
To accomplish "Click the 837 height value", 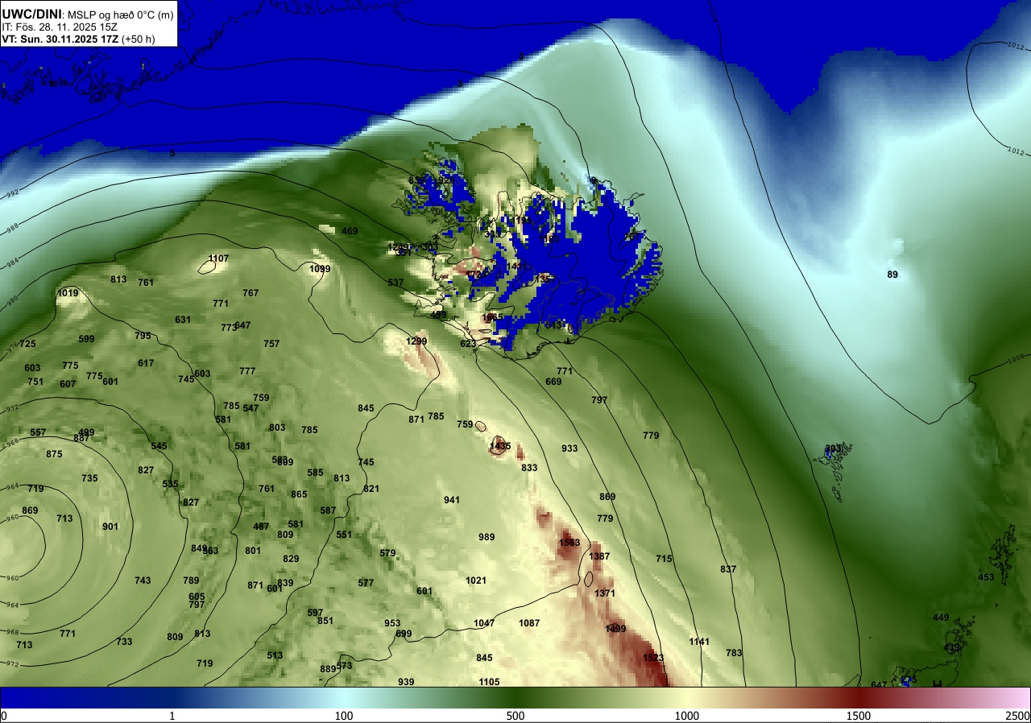I will click(728, 569).
